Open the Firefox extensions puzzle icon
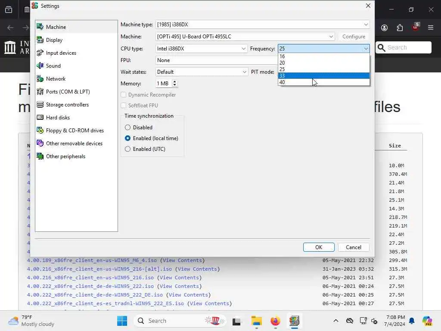 [400, 28]
